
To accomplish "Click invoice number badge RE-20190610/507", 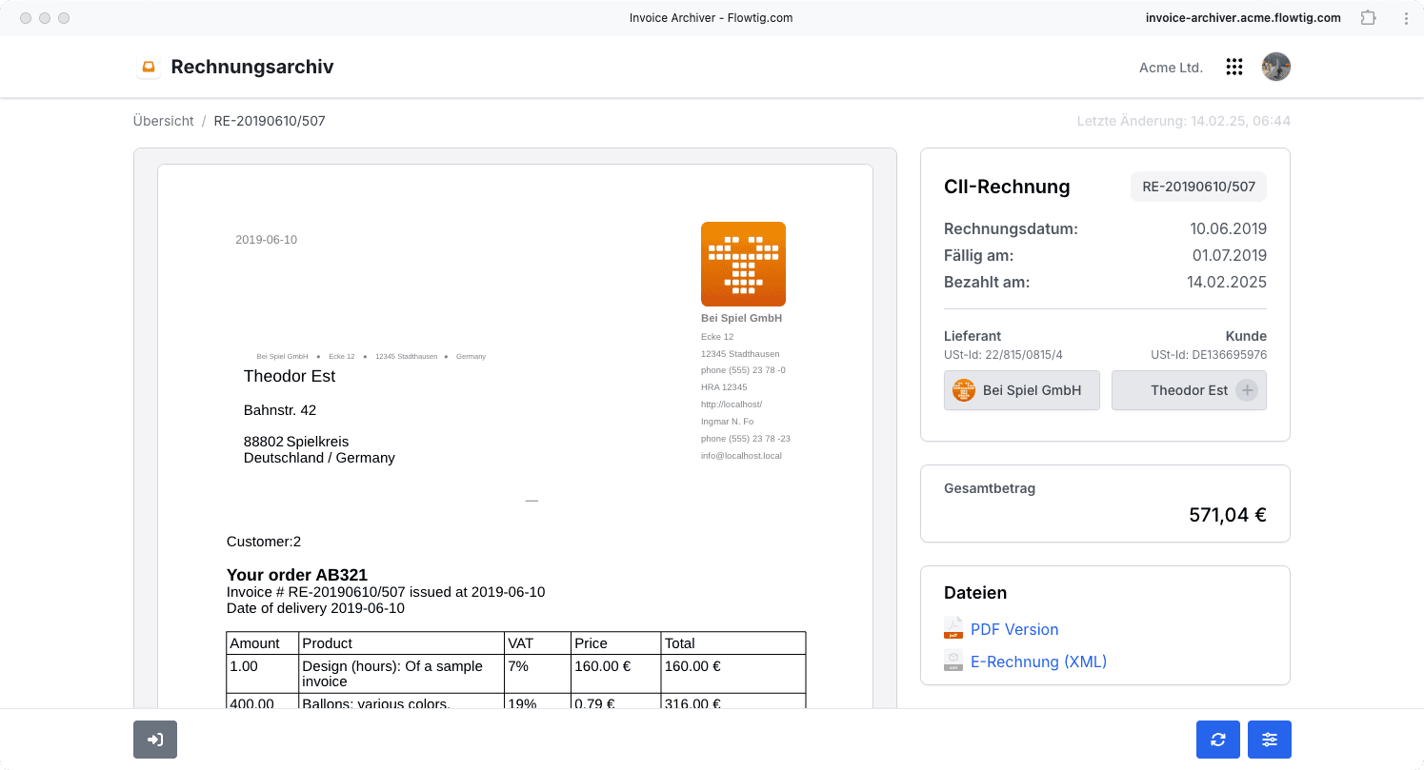I will (1198, 187).
